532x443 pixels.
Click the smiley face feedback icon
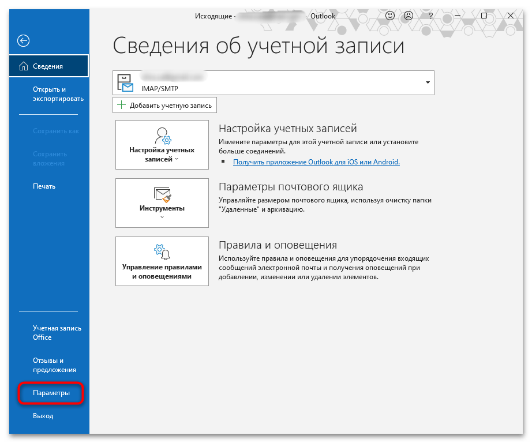point(391,16)
